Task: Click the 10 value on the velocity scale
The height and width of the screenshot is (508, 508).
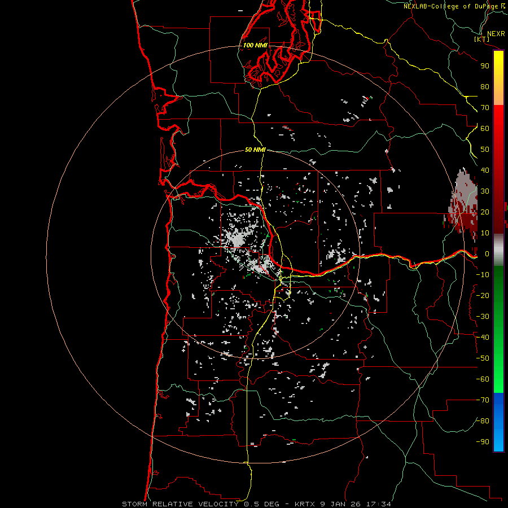Action: point(485,233)
